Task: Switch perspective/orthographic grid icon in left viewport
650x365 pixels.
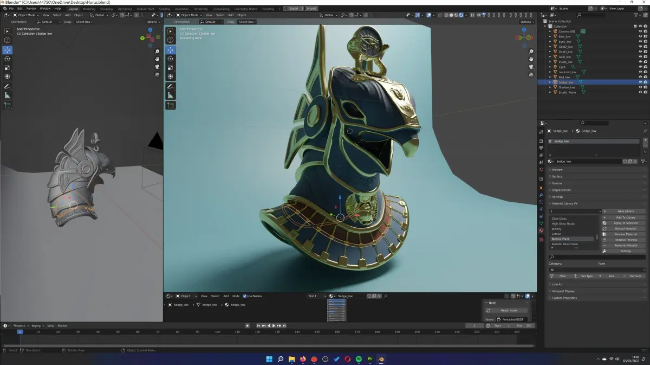Action: (x=157, y=75)
